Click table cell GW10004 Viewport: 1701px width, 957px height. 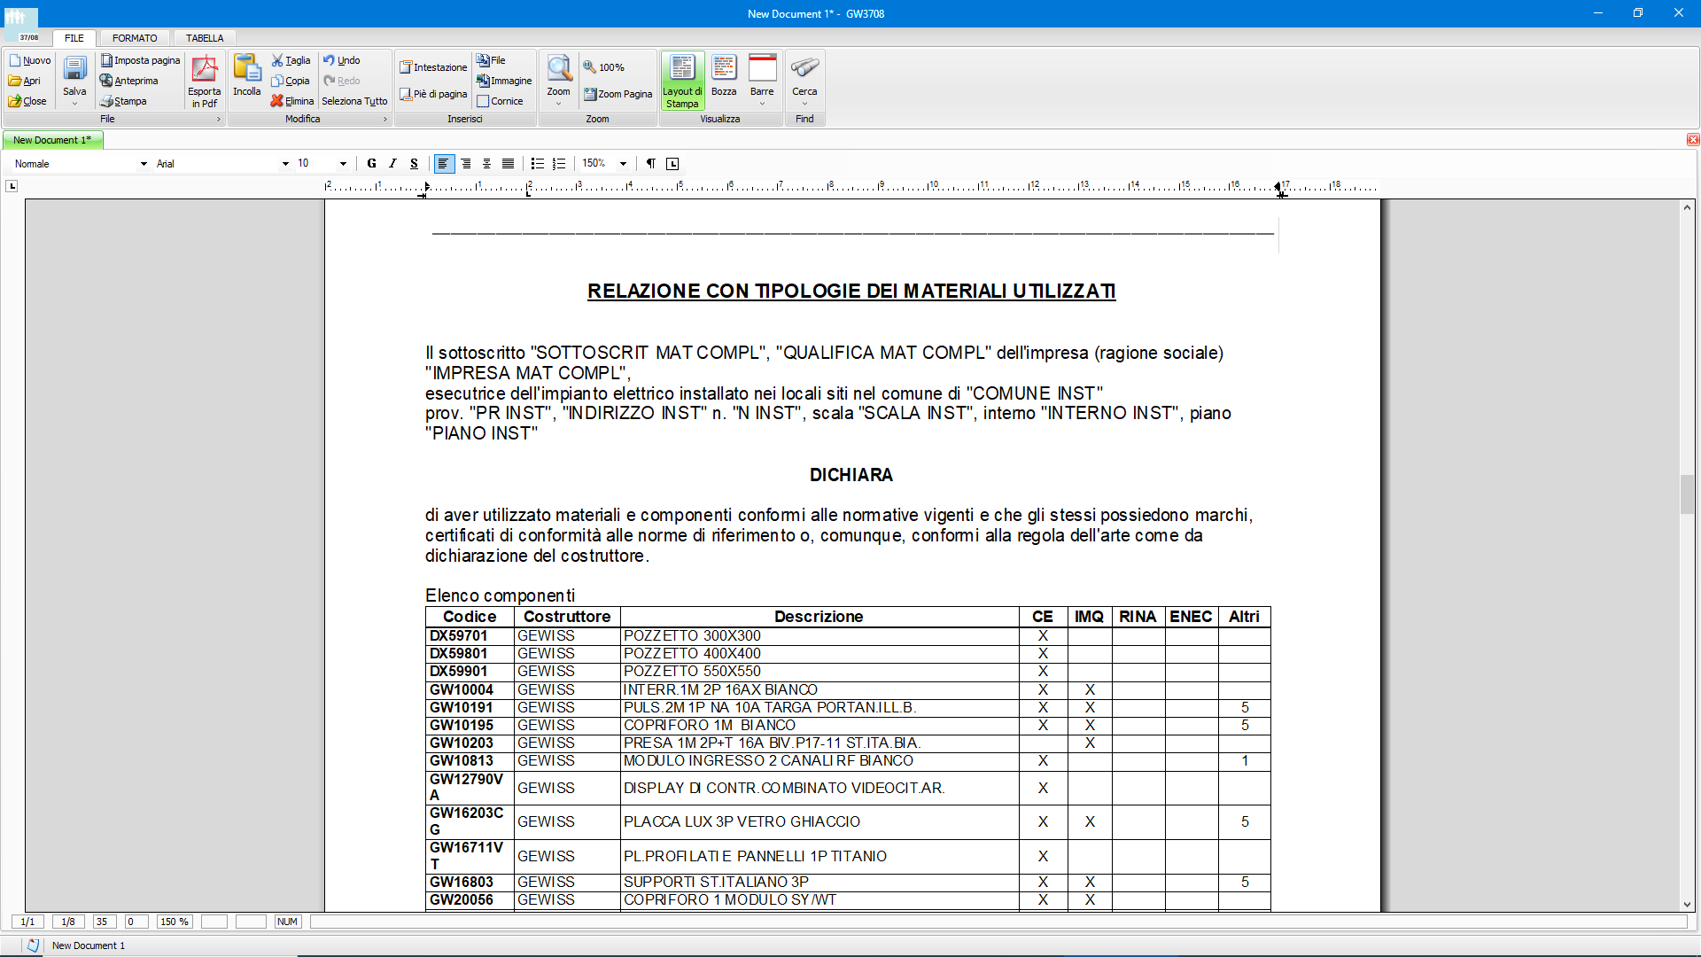coord(470,690)
